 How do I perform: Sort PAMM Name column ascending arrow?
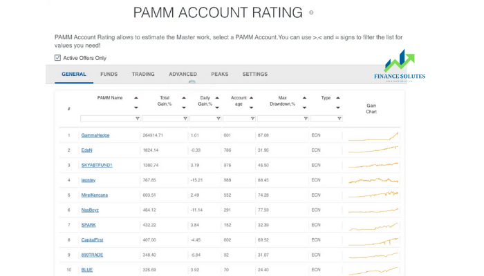click(x=136, y=98)
